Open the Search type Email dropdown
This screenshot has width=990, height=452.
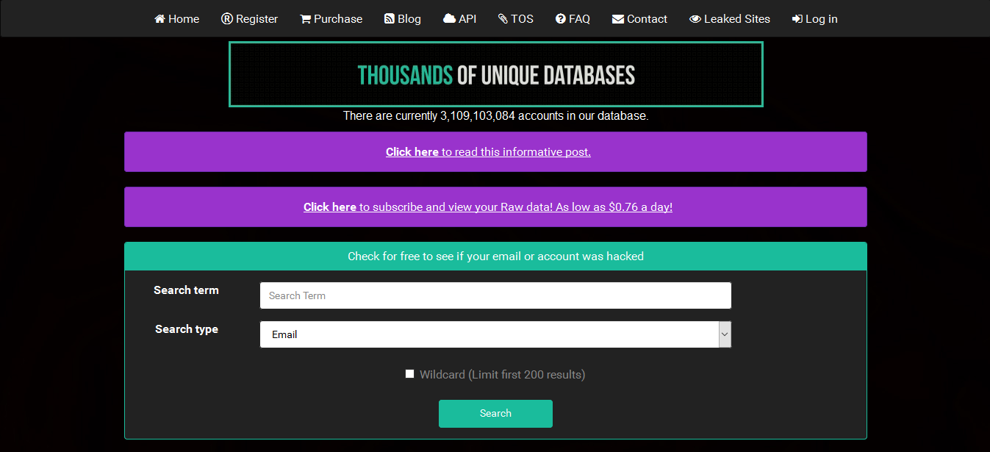click(495, 334)
